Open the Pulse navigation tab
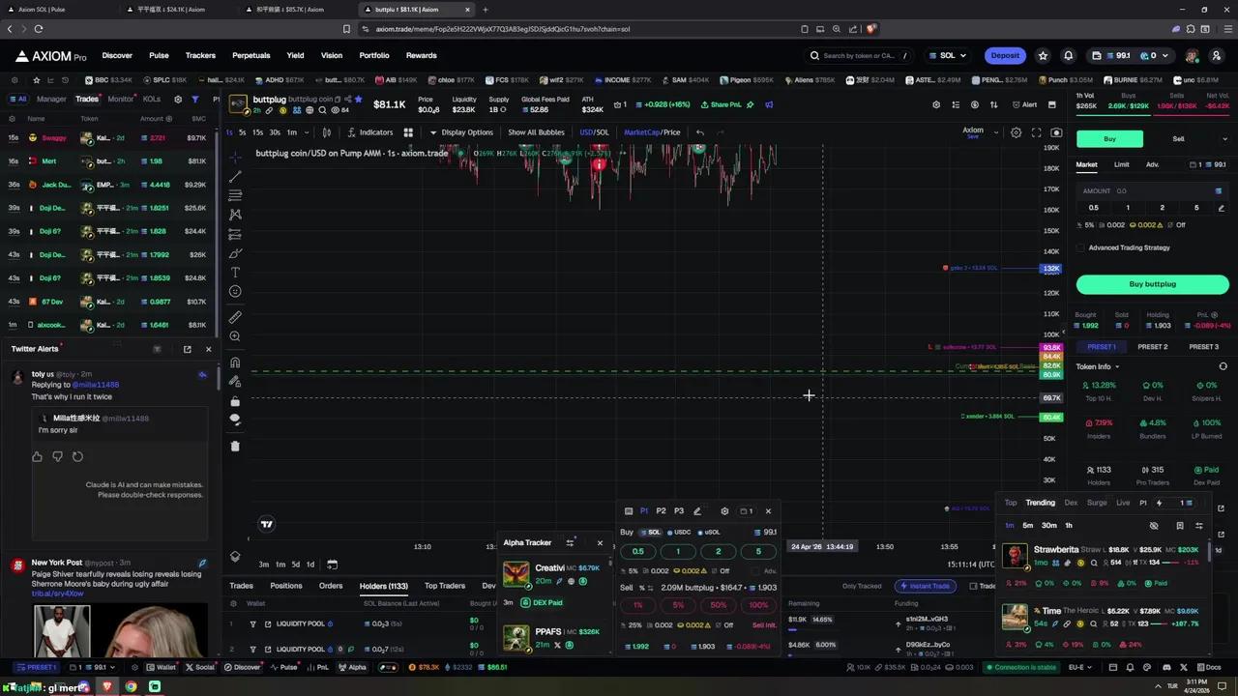This screenshot has width=1238, height=696. pyautogui.click(x=159, y=55)
